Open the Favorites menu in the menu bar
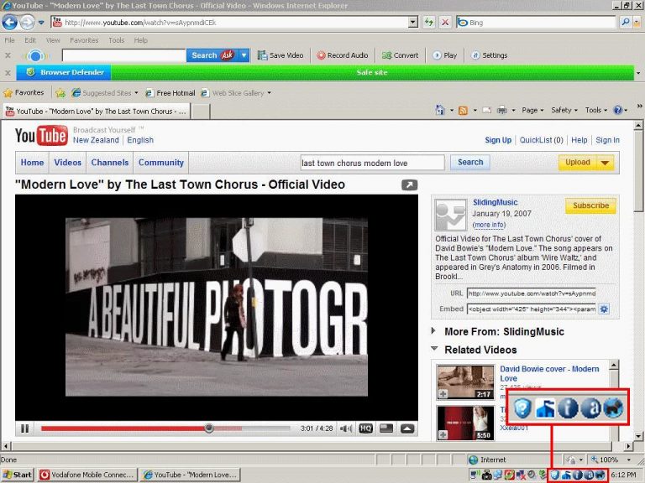Screen dimensions: 645x483 click(84, 40)
